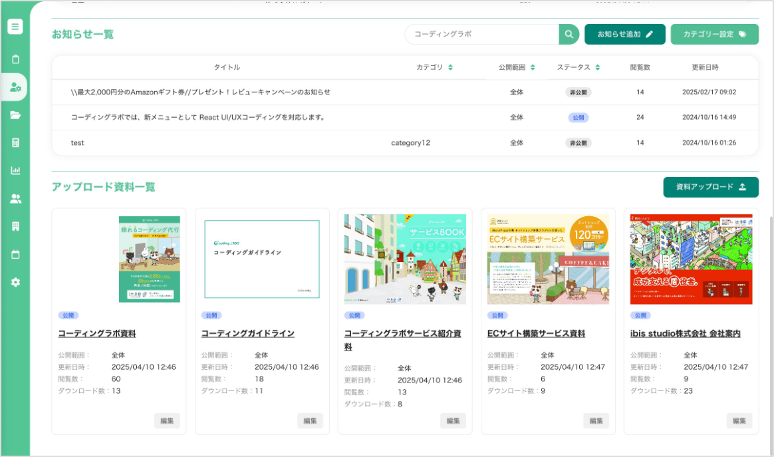774x457 pixels.
Task: Open コーディングガイドライン link
Action: point(248,333)
